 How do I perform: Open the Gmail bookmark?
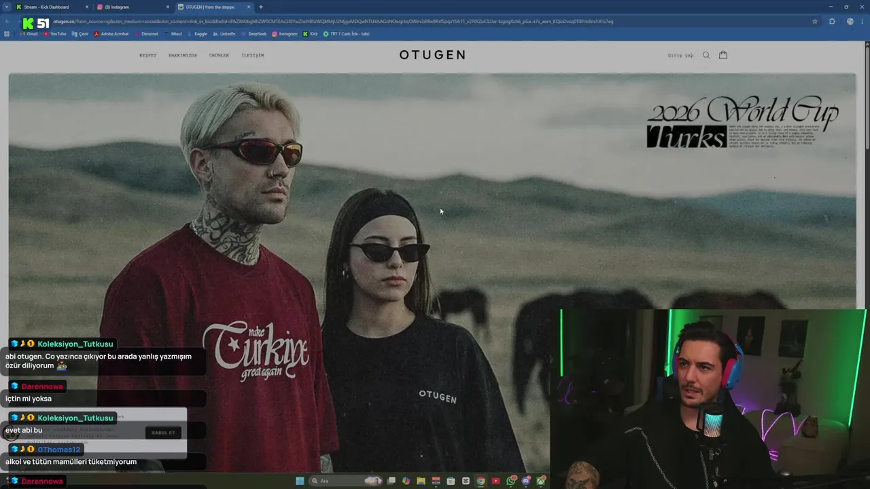[x=29, y=33]
